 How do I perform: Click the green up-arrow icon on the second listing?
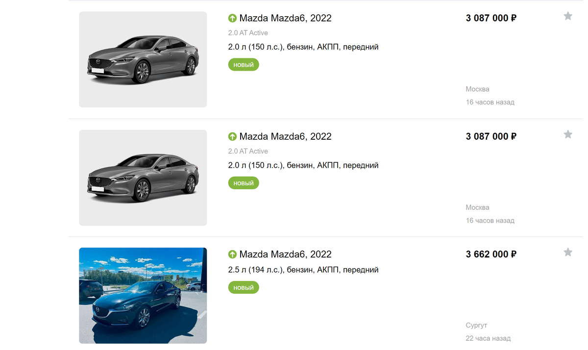point(233,137)
